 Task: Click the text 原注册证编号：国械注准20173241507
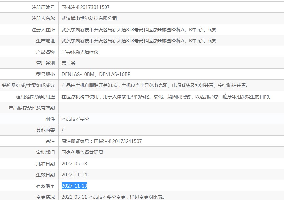[x=102, y=141]
